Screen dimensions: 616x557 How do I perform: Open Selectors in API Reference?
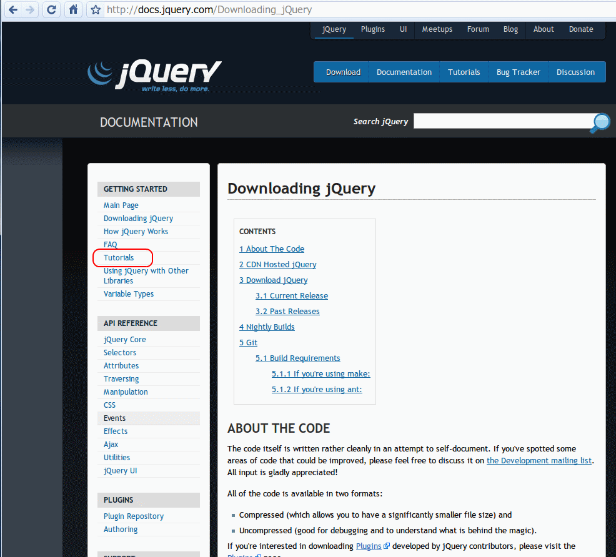(x=120, y=352)
